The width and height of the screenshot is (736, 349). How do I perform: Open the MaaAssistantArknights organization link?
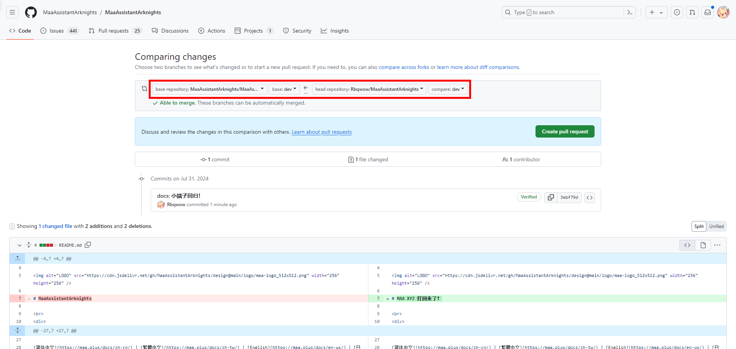click(70, 12)
